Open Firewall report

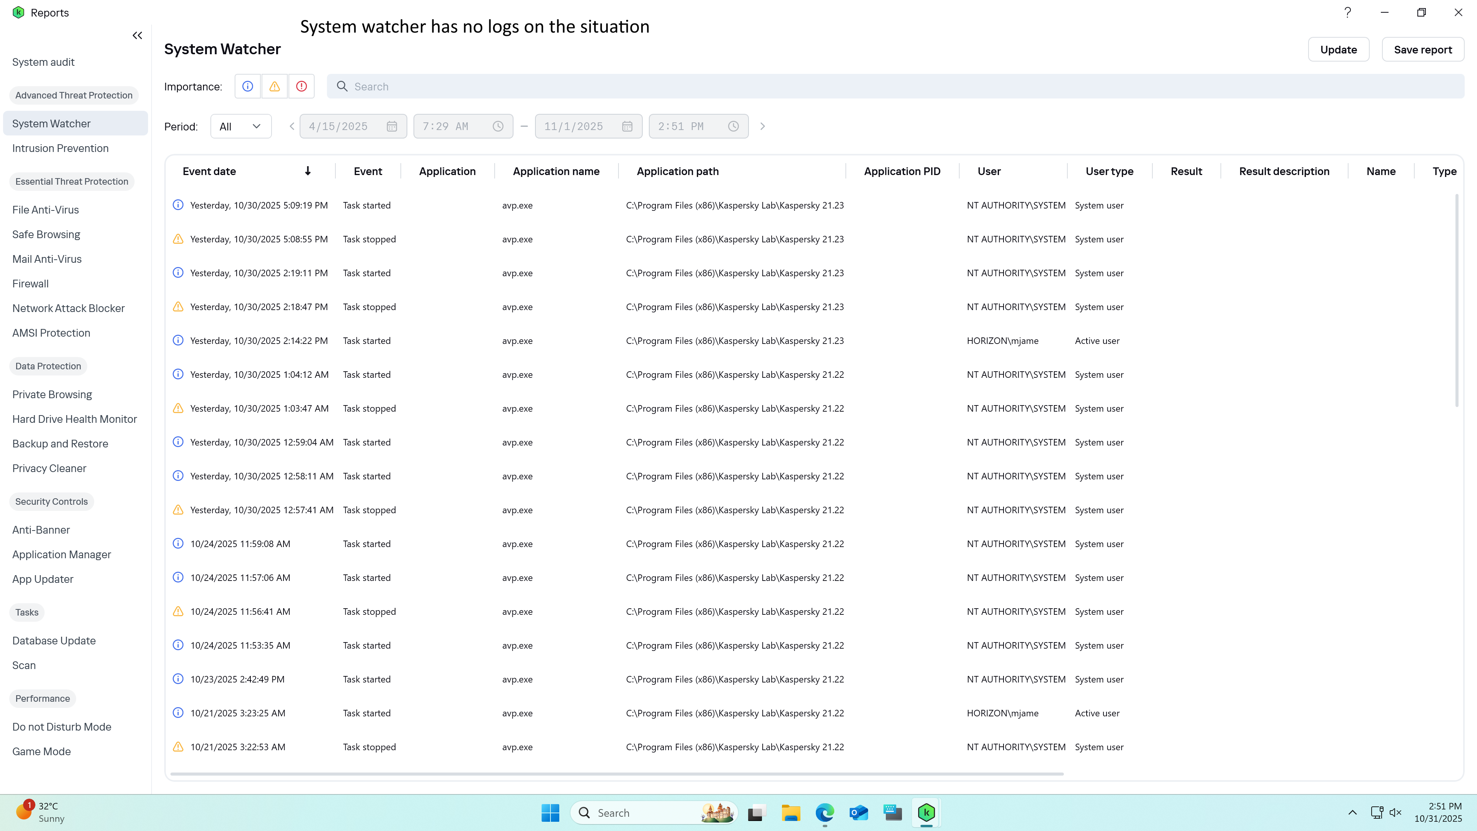30,284
